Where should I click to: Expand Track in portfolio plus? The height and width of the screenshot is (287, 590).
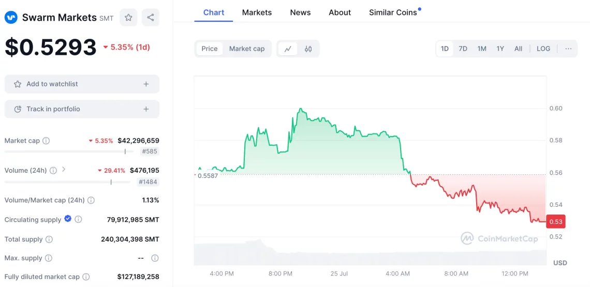coord(146,109)
